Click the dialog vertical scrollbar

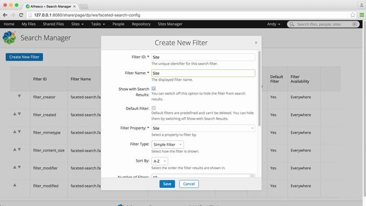pos(259,89)
